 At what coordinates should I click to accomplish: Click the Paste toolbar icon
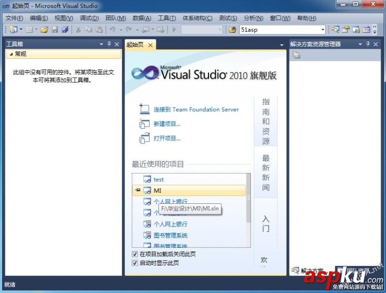click(99, 30)
